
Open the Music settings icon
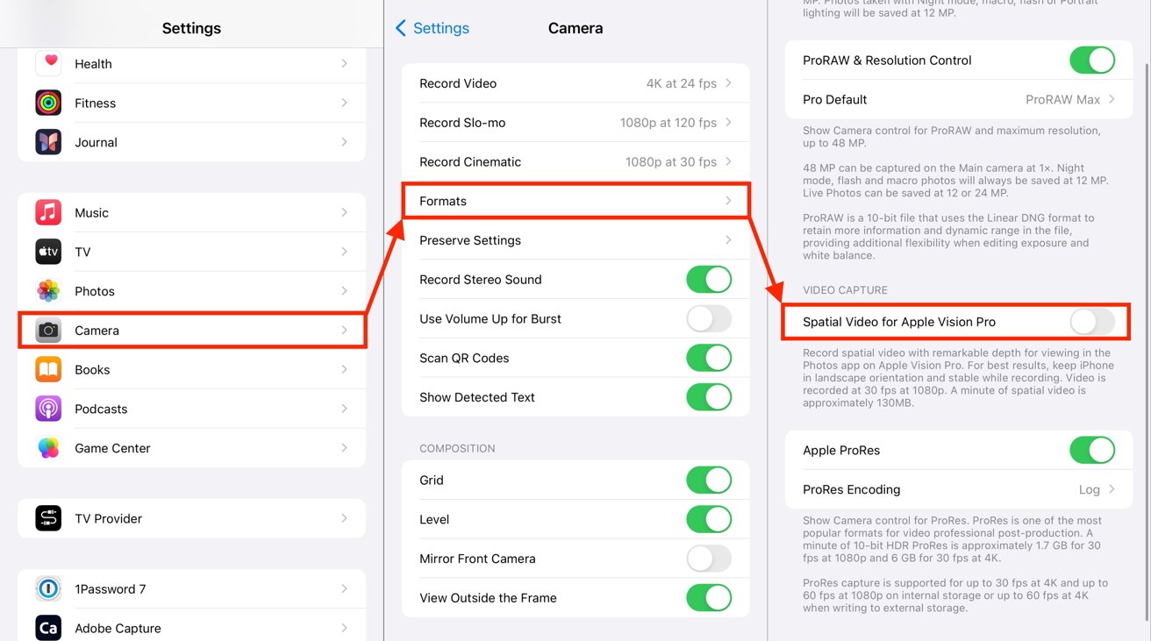(x=48, y=212)
